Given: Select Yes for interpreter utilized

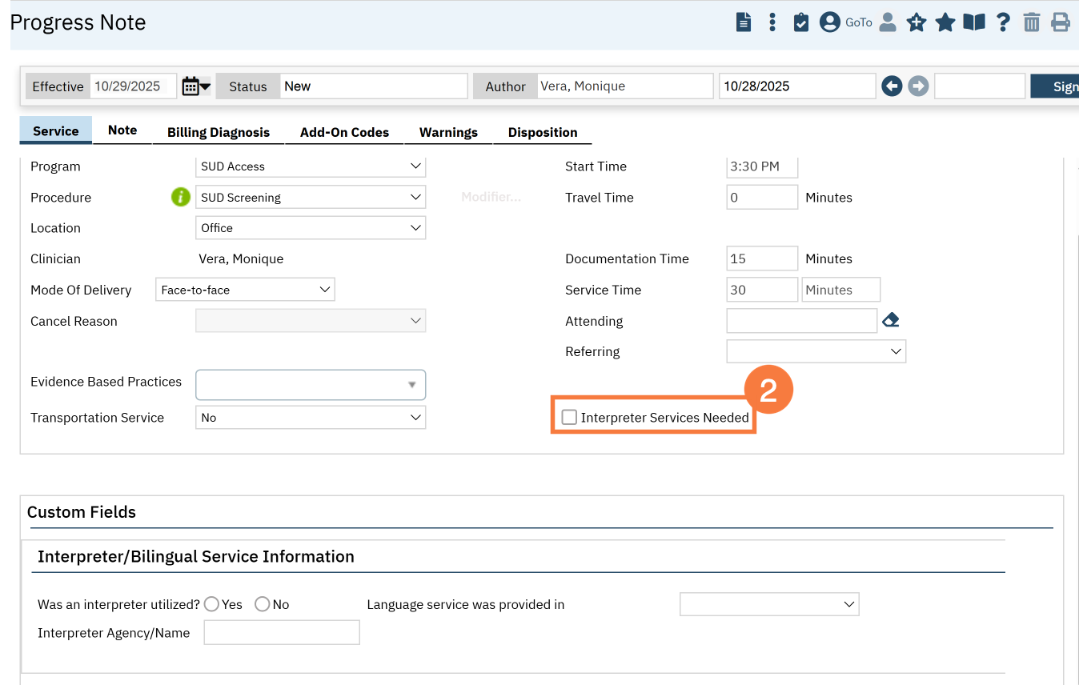Looking at the screenshot, I should [x=212, y=604].
